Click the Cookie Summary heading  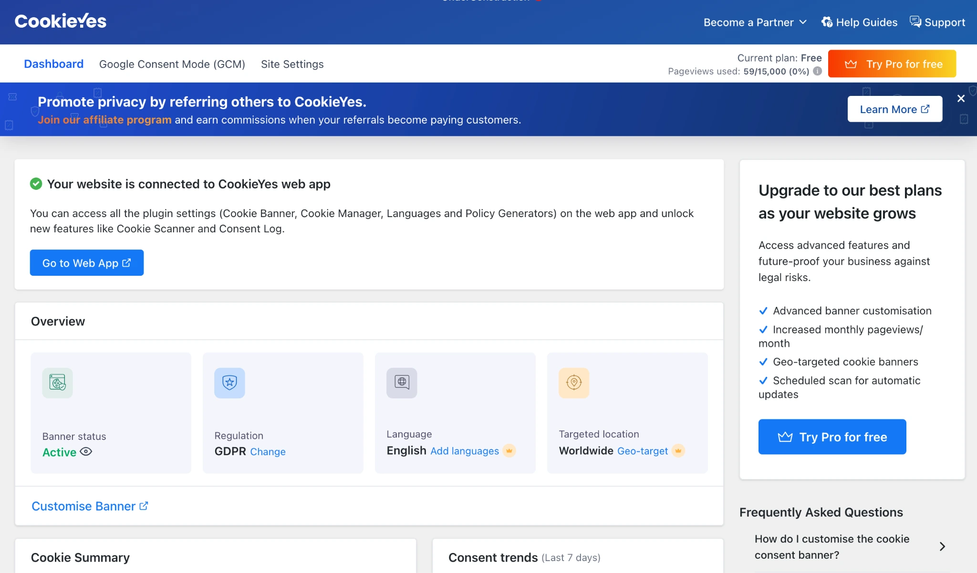click(x=80, y=557)
